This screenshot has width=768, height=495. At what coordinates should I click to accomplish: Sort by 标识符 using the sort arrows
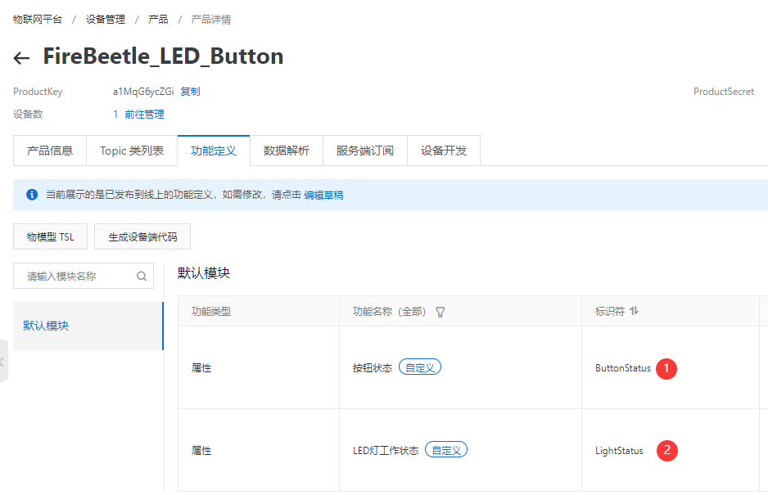pyautogui.click(x=635, y=311)
